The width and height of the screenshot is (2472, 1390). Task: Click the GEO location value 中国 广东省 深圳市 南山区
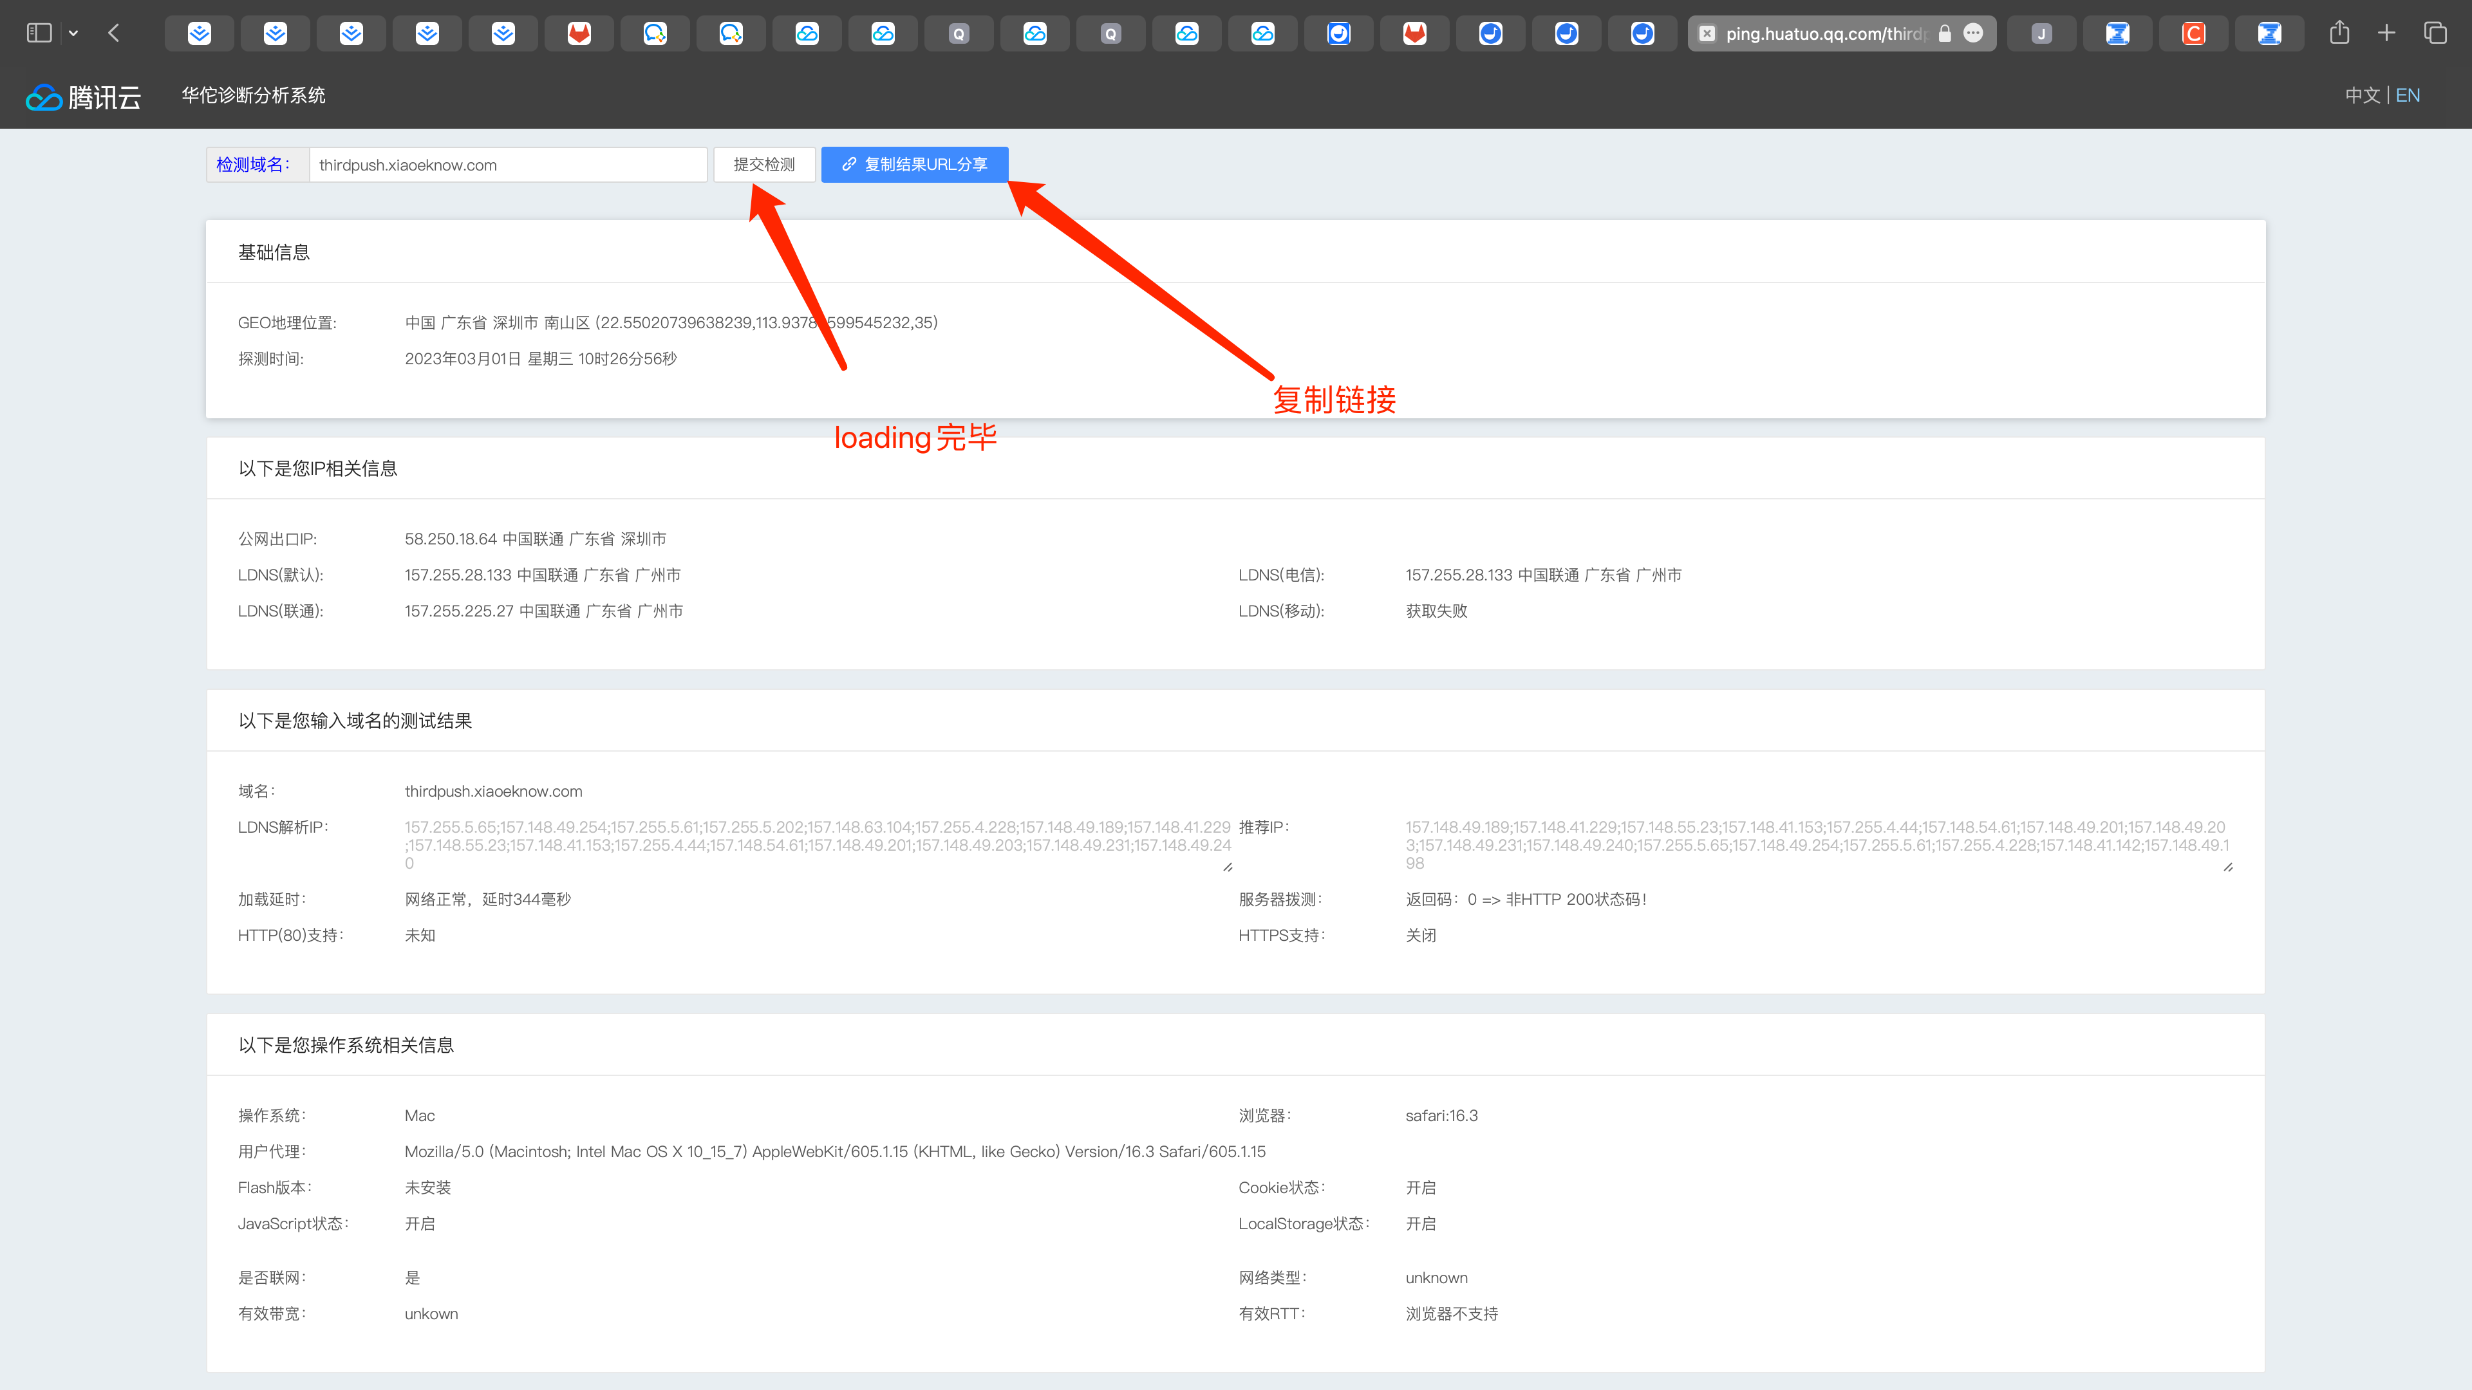coord(671,322)
